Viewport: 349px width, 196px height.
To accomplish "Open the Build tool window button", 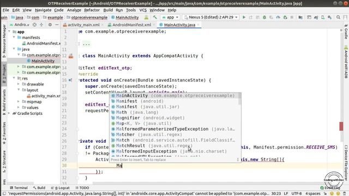I will click(39, 188).
